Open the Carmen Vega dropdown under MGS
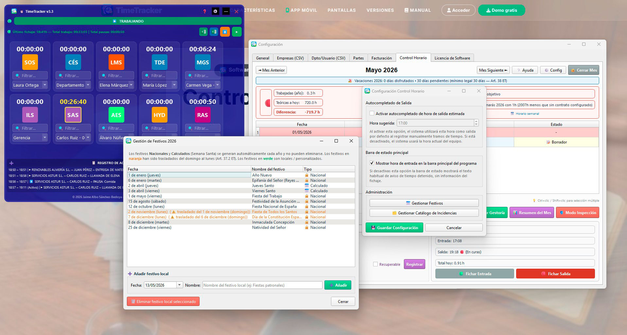The image size is (627, 335). click(203, 85)
